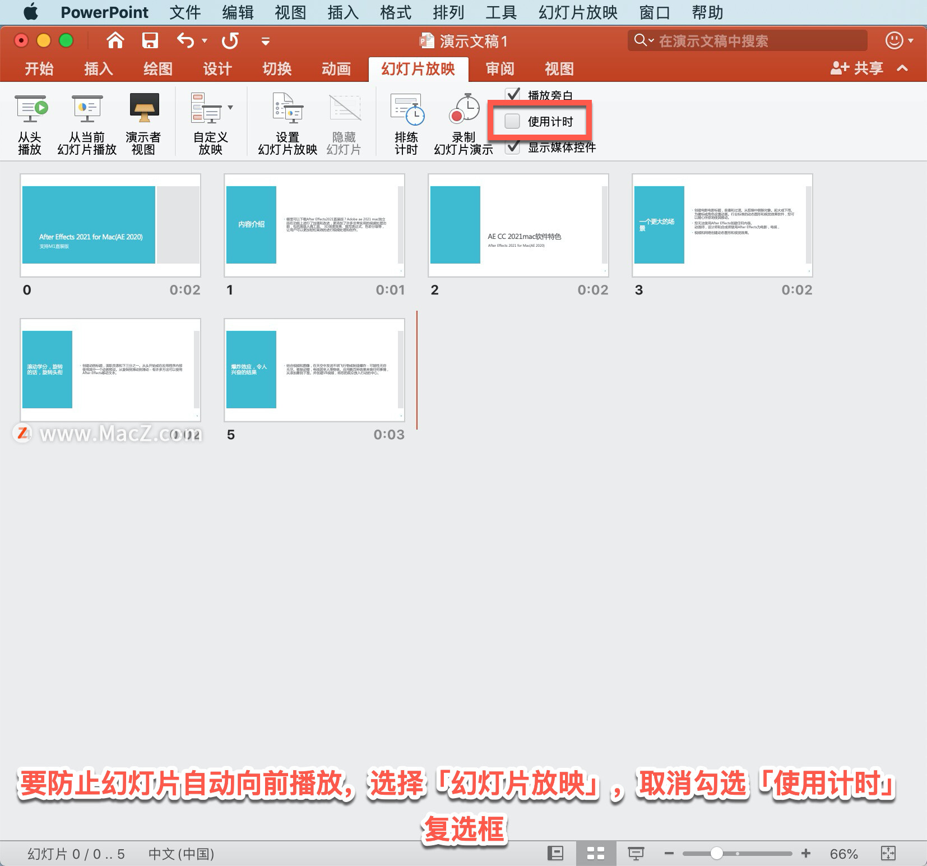Expand the Undo history dropdown arrow
Image resolution: width=927 pixels, height=866 pixels.
point(205,40)
